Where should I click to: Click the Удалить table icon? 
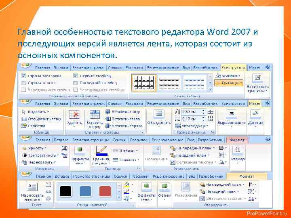(x=74, y=115)
